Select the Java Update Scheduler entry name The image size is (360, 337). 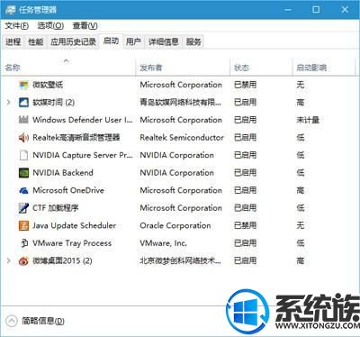point(75,225)
